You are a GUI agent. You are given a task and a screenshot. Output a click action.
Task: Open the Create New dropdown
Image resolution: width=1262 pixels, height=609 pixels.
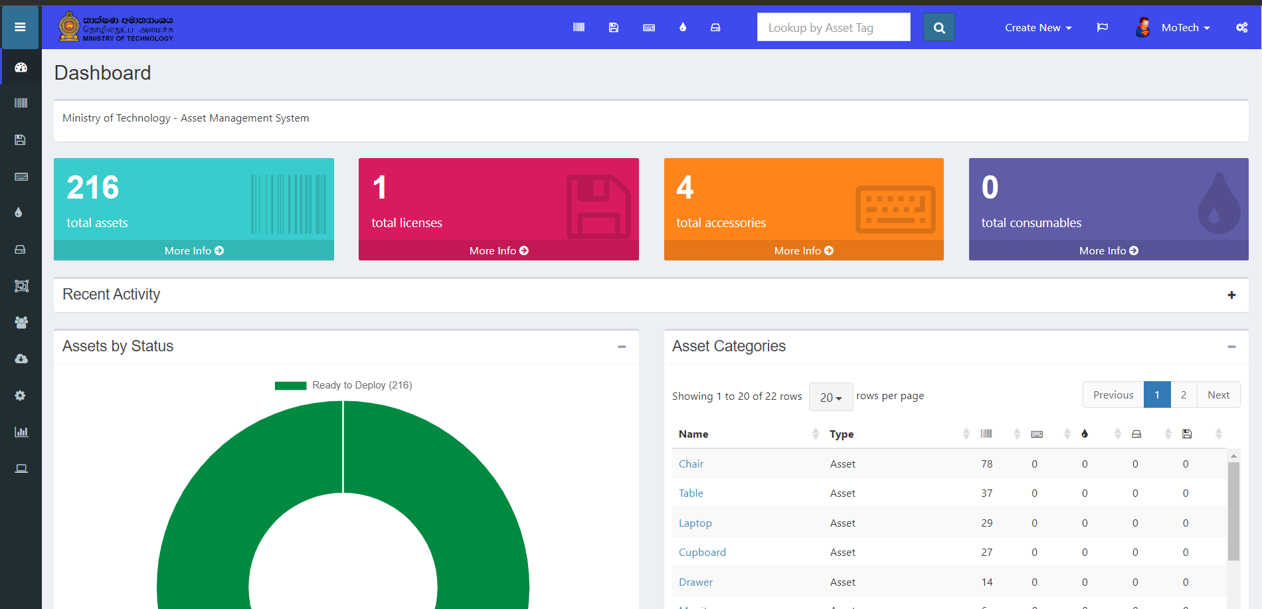click(1037, 28)
